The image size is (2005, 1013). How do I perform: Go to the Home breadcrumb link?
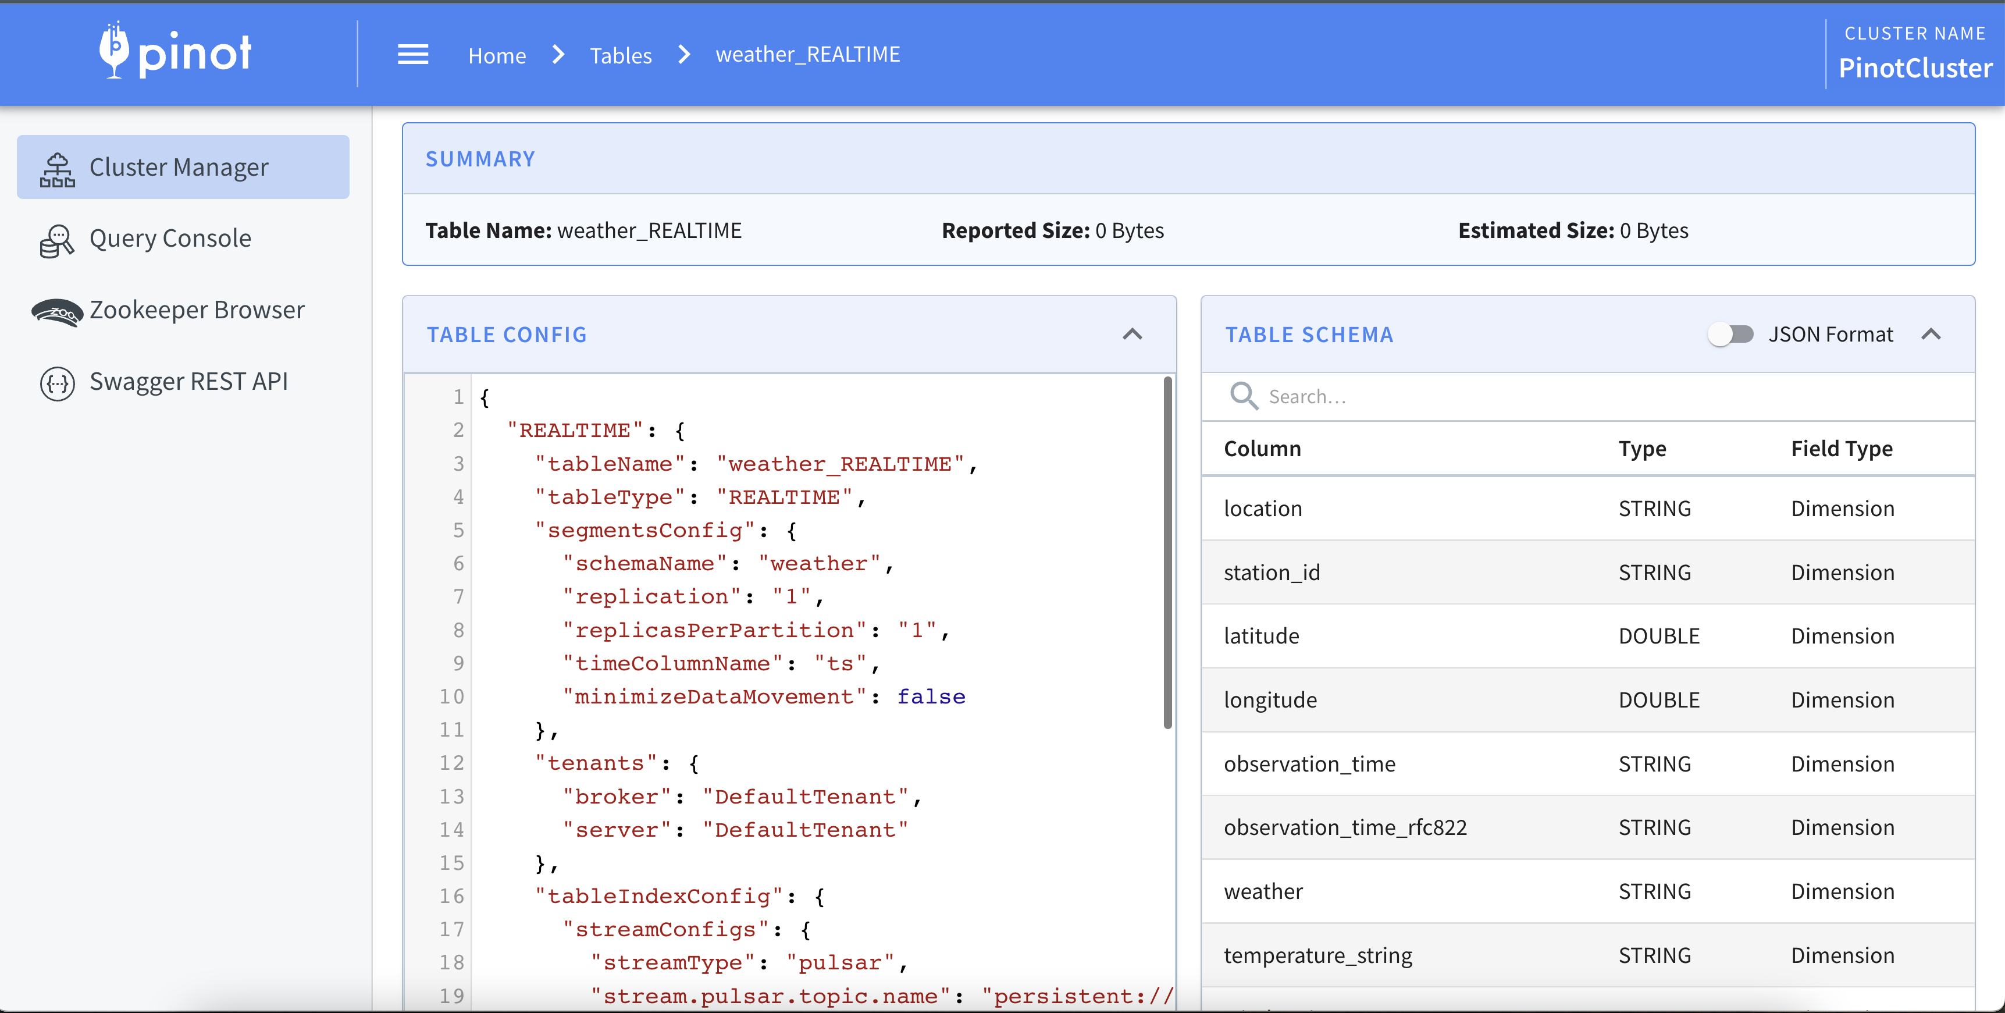497,55
